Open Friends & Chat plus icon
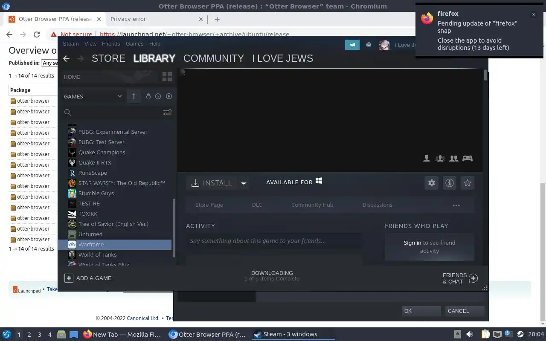This screenshot has height=341, width=546. 473,278
